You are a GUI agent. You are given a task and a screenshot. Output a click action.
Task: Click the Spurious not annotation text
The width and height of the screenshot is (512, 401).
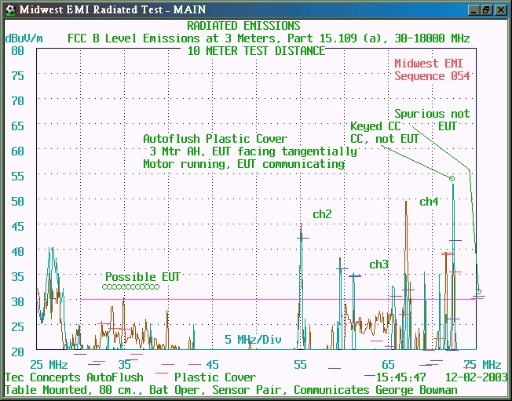[432, 114]
